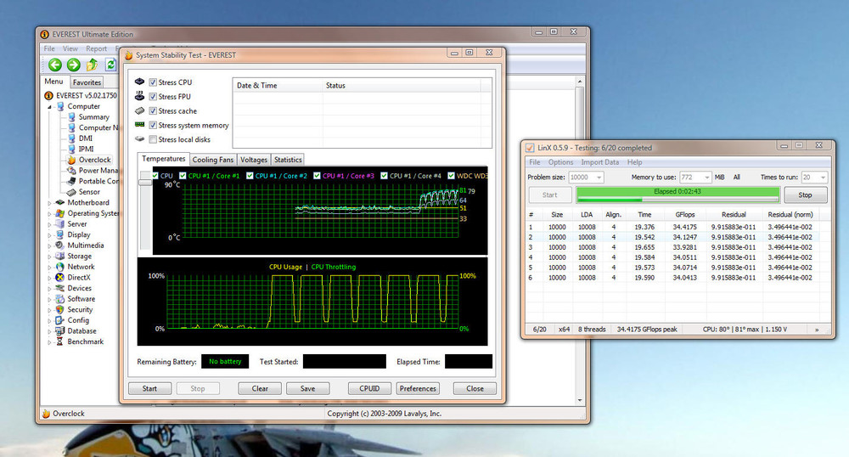Adjust the temperature graph scale slider
849x457 pixels.
tap(145, 183)
